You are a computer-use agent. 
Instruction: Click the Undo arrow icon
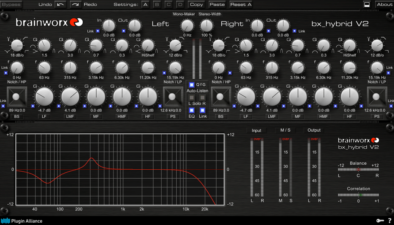pyautogui.click(x=61, y=5)
